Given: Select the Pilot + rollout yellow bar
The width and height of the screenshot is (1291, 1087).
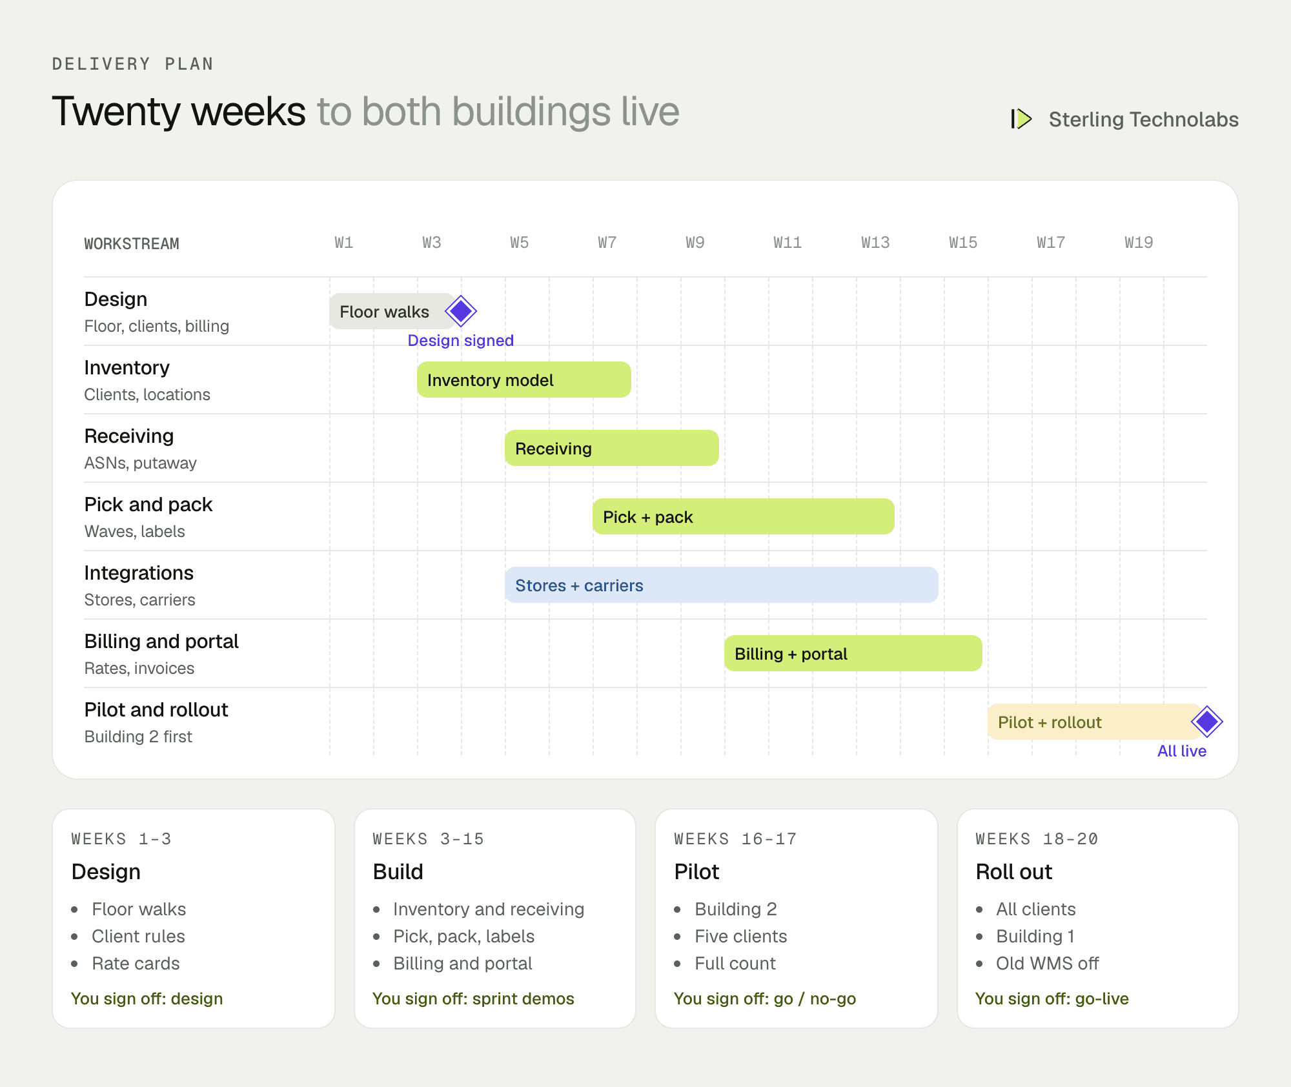Looking at the screenshot, I should coord(1094,722).
